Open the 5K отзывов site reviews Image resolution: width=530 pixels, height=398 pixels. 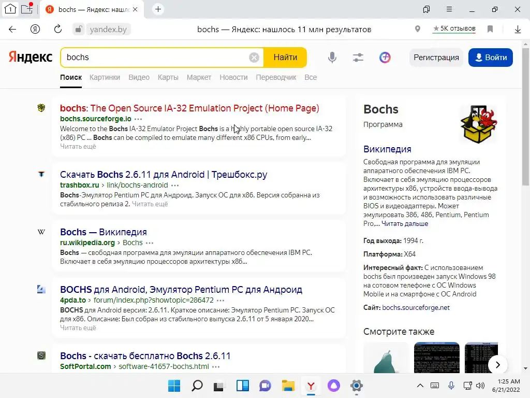pyautogui.click(x=454, y=29)
